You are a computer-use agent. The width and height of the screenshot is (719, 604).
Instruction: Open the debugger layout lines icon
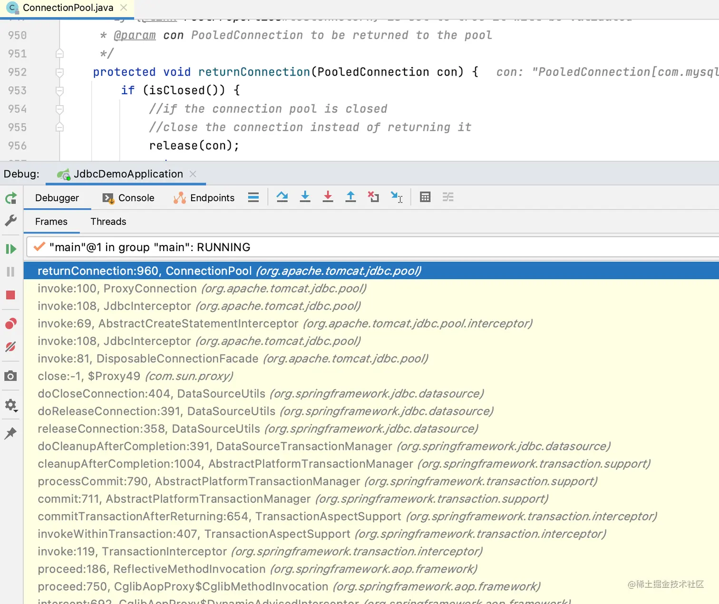253,197
